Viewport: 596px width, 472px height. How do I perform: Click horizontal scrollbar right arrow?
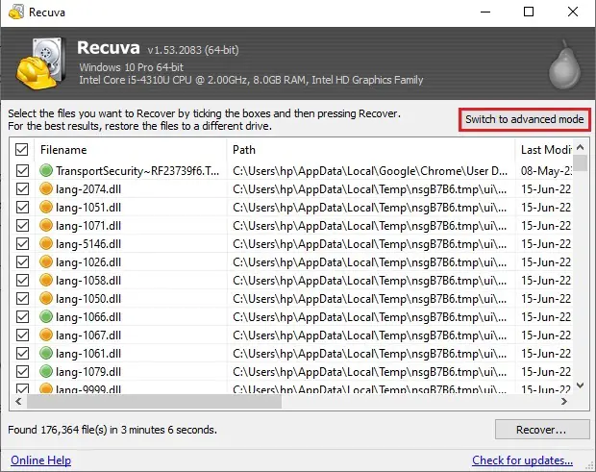564,401
